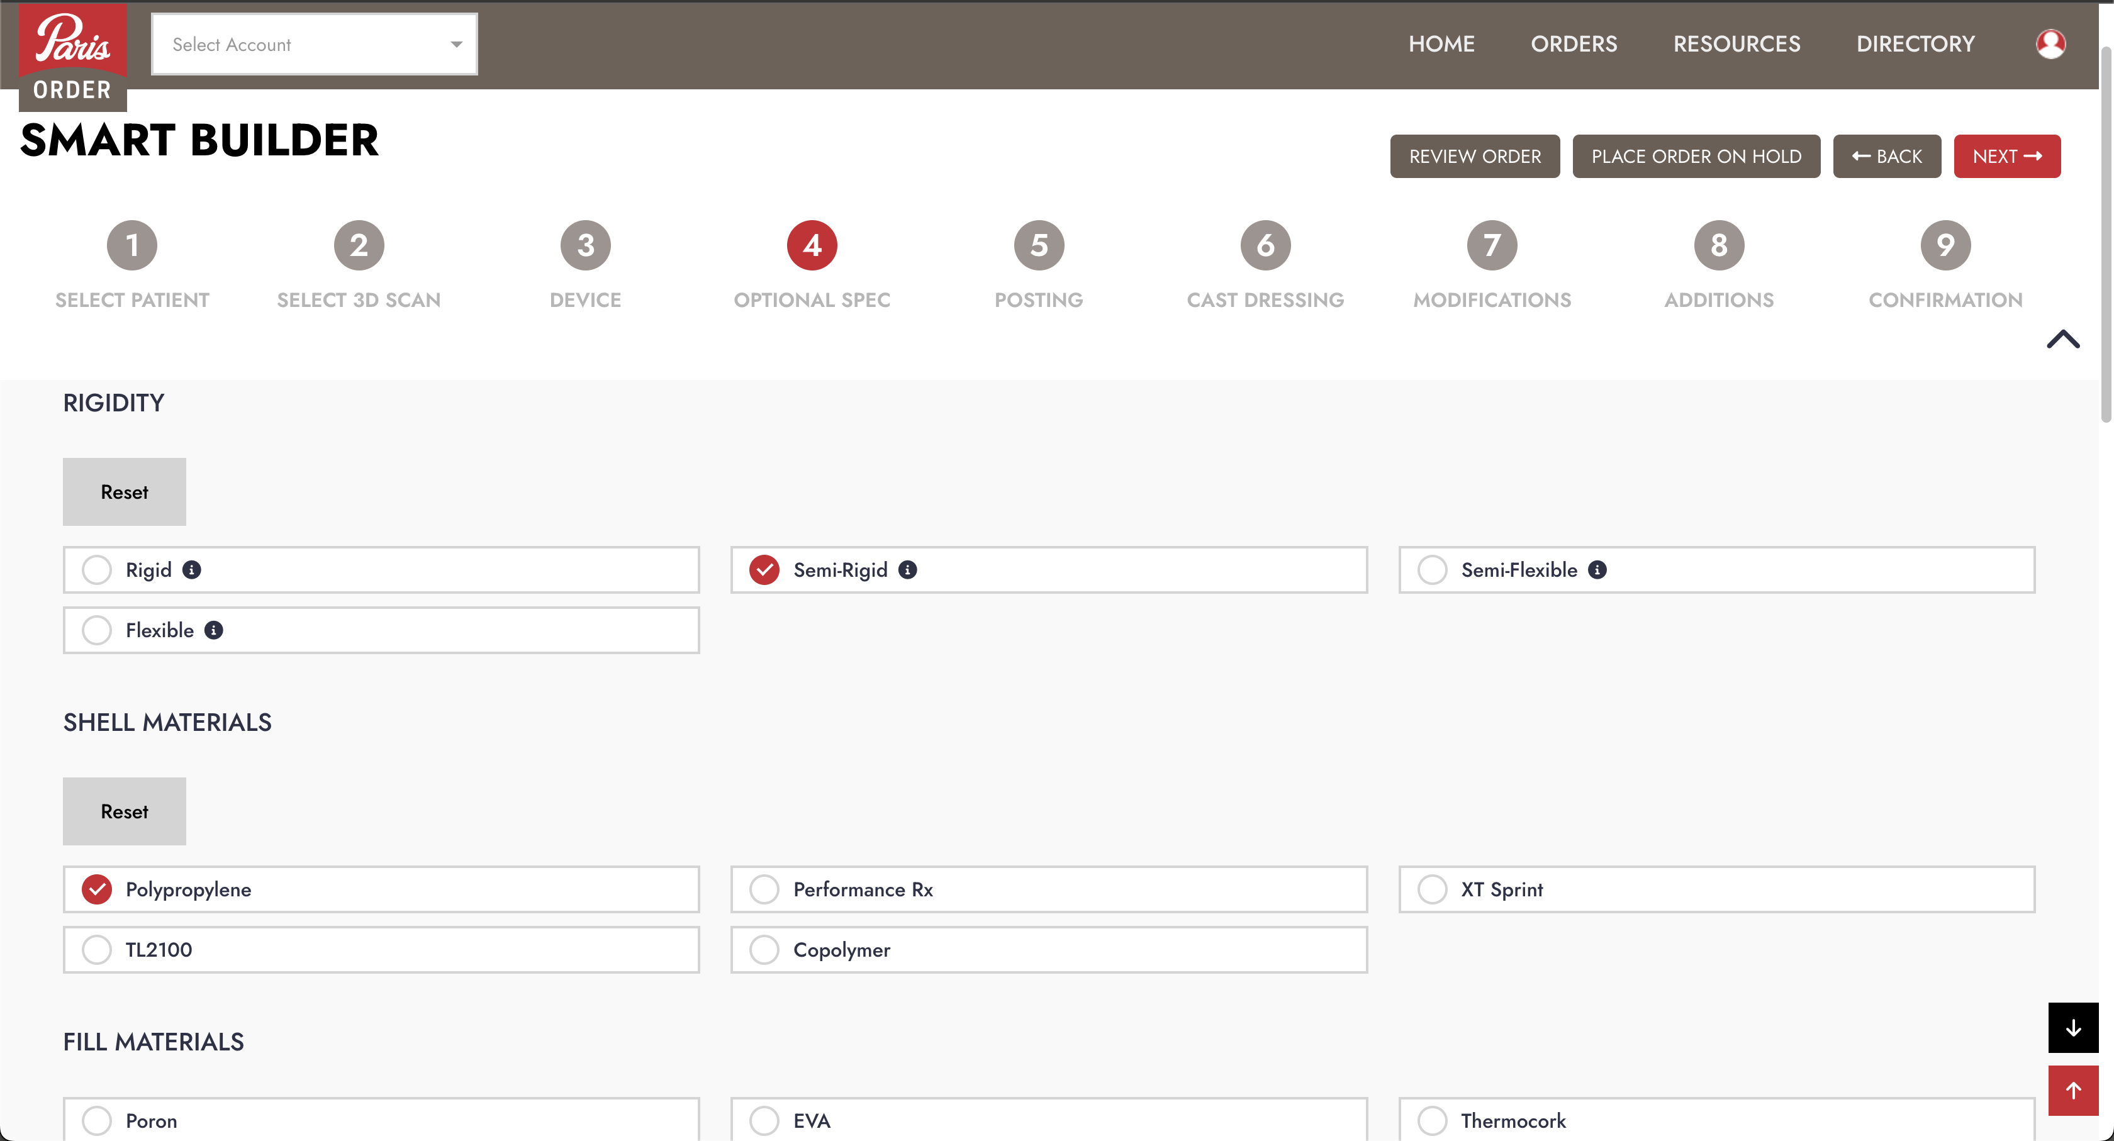2114x1141 pixels.
Task: Click the red scroll-to-top arrow button
Action: (x=2073, y=1090)
